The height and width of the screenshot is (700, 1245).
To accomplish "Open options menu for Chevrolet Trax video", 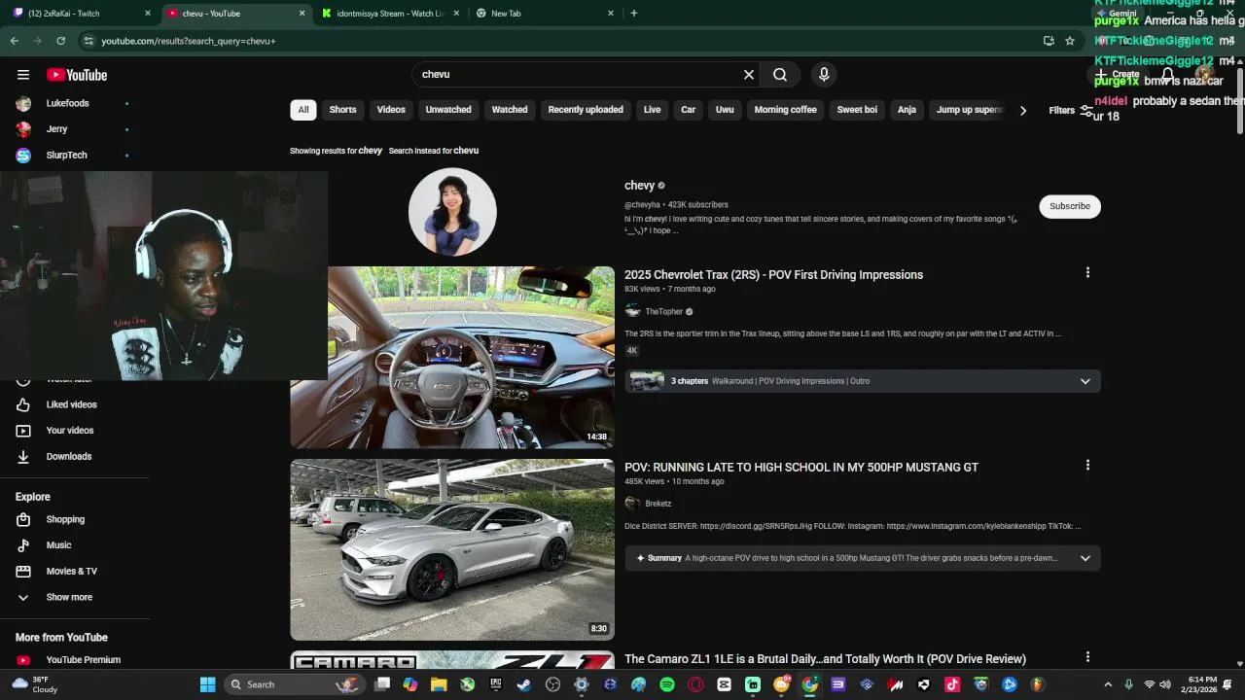I will click(1087, 273).
